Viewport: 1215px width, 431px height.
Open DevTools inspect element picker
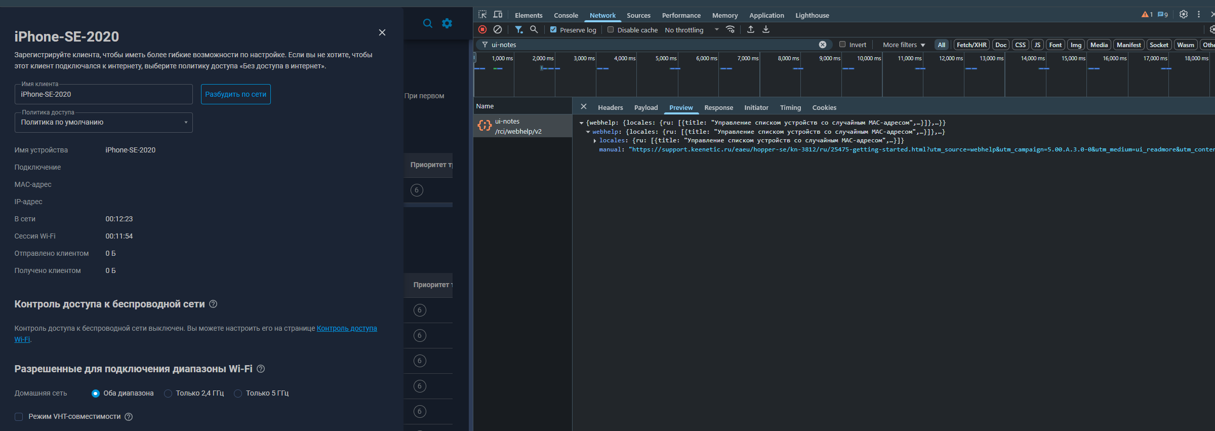coord(482,15)
